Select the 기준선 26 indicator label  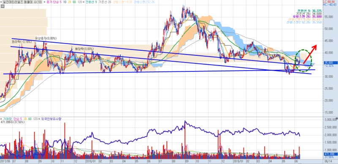click(x=105, y=2)
